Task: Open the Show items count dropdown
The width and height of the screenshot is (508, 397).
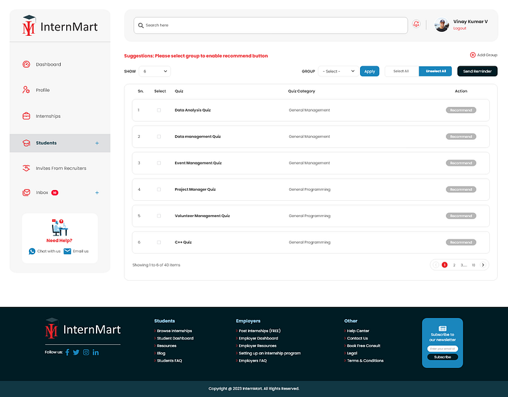Action: pos(155,71)
